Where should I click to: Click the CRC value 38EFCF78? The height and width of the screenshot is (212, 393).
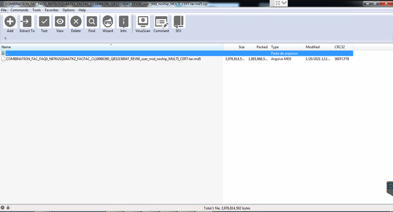[341, 59]
